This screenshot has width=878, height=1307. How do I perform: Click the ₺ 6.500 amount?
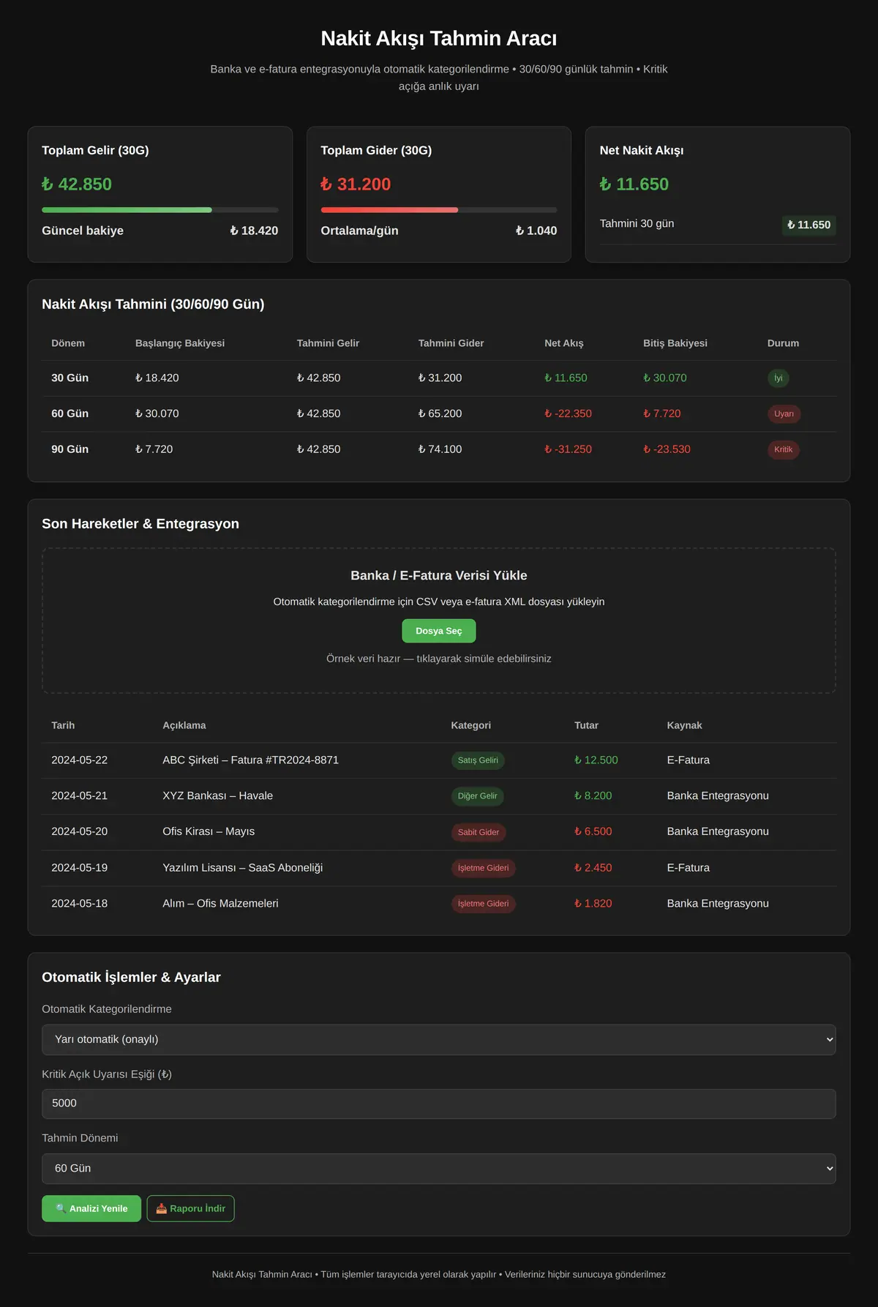point(593,831)
